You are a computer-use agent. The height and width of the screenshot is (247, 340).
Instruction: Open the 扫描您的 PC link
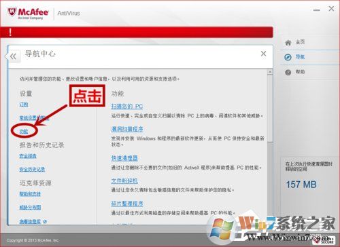127,107
